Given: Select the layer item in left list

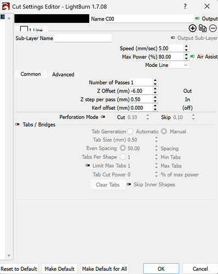Looking at the screenshot, I should click(x=3, y=17).
